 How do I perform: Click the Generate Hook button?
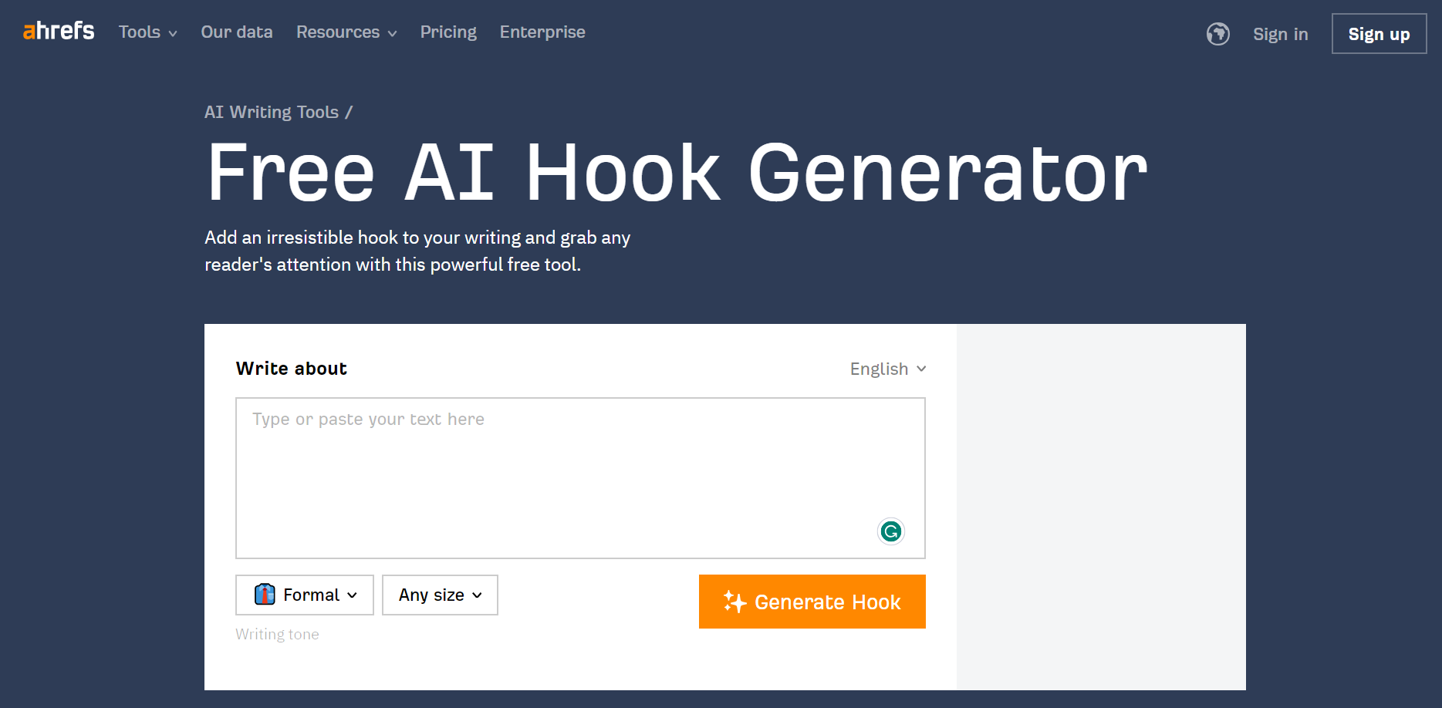pos(812,602)
